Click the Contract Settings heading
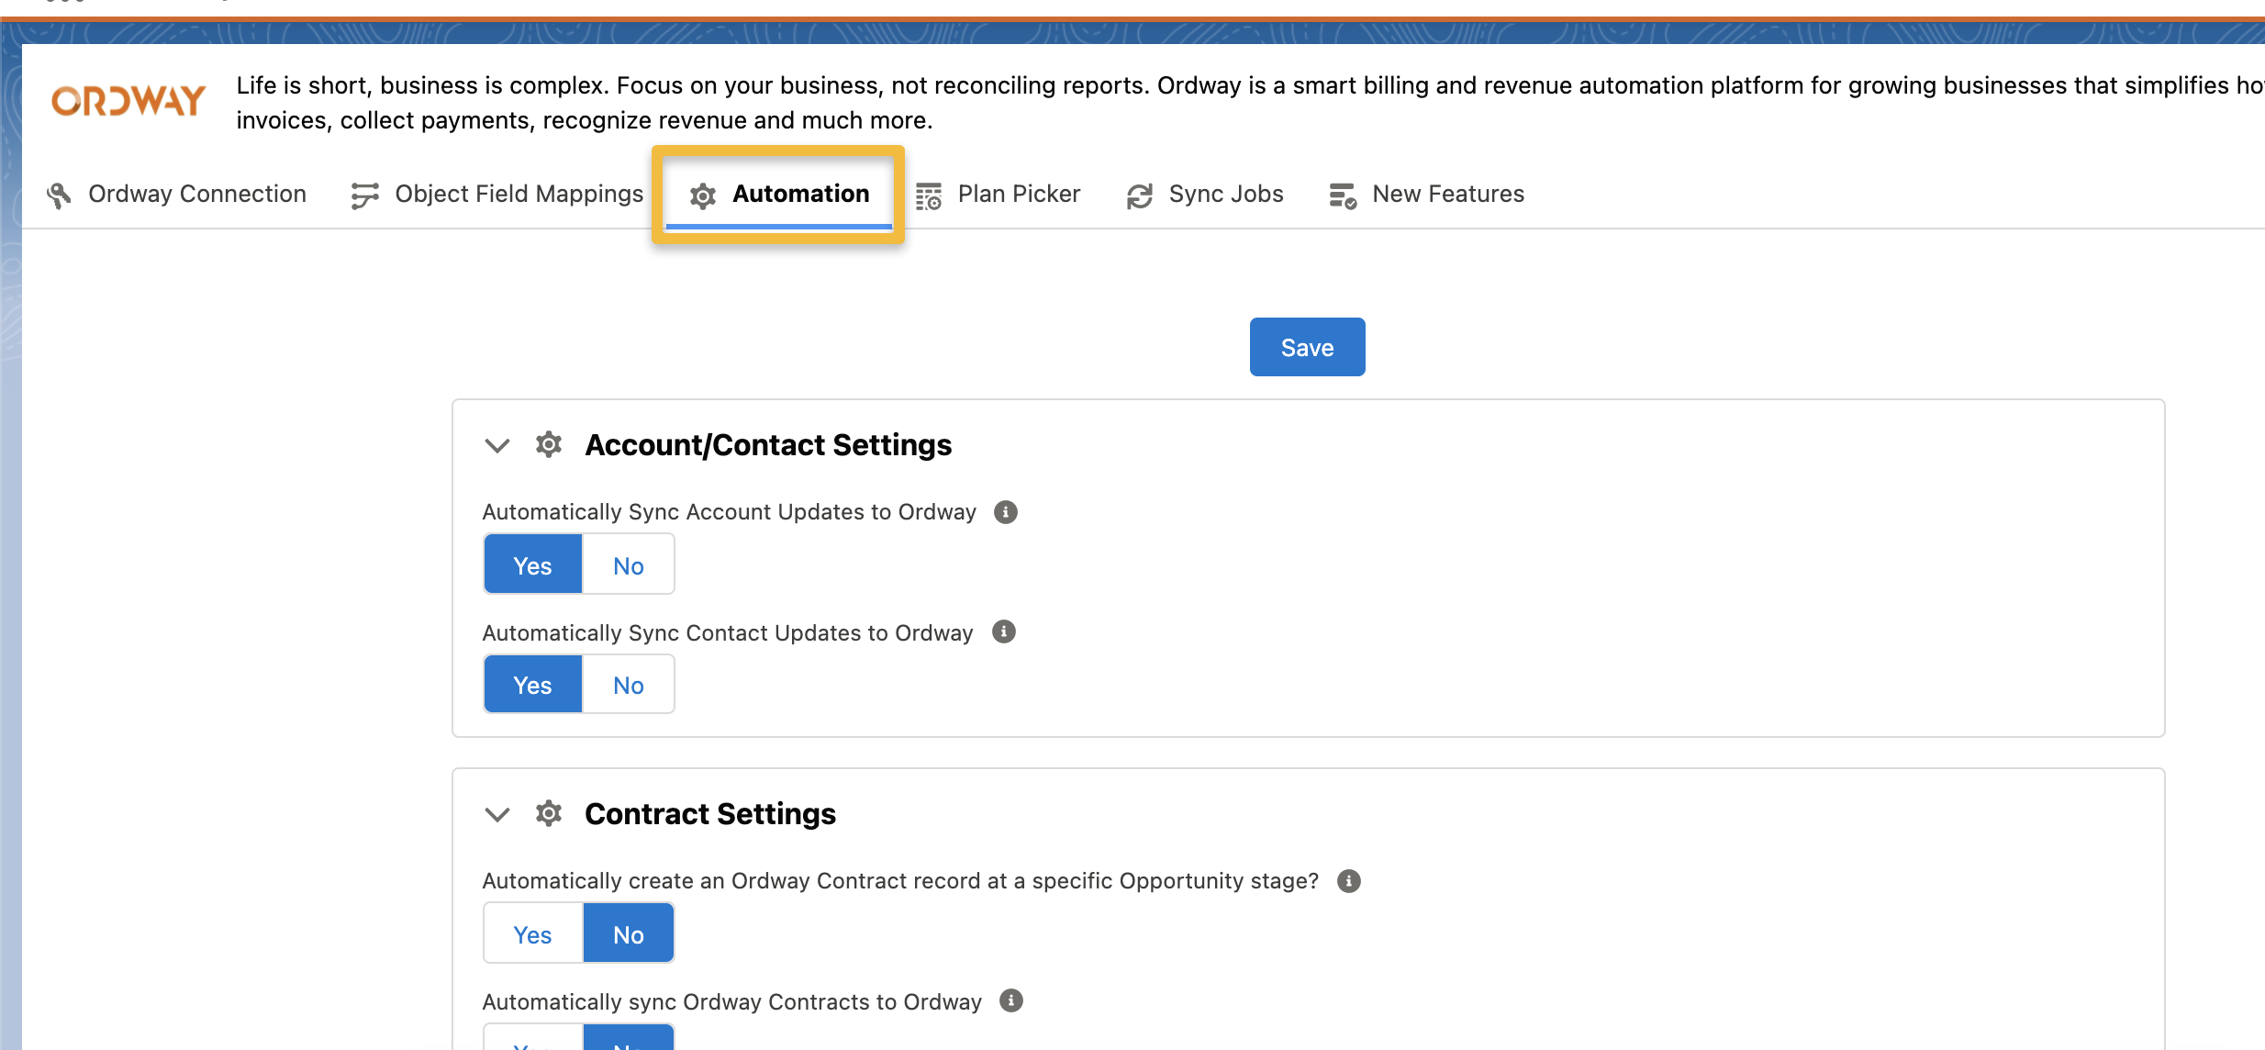2265x1050 pixels. coord(710,814)
